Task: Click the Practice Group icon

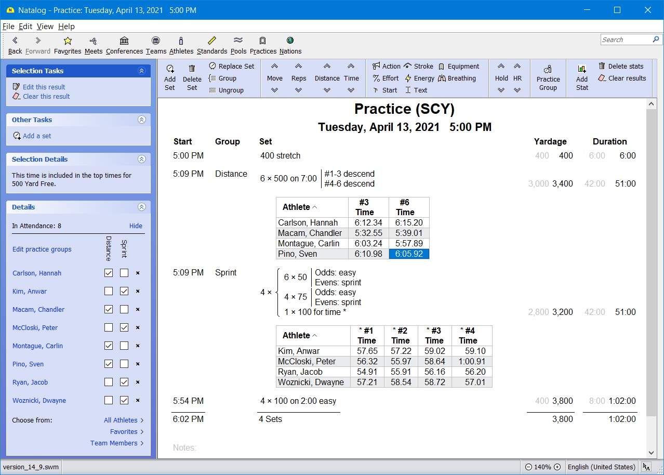Action: 548,78
